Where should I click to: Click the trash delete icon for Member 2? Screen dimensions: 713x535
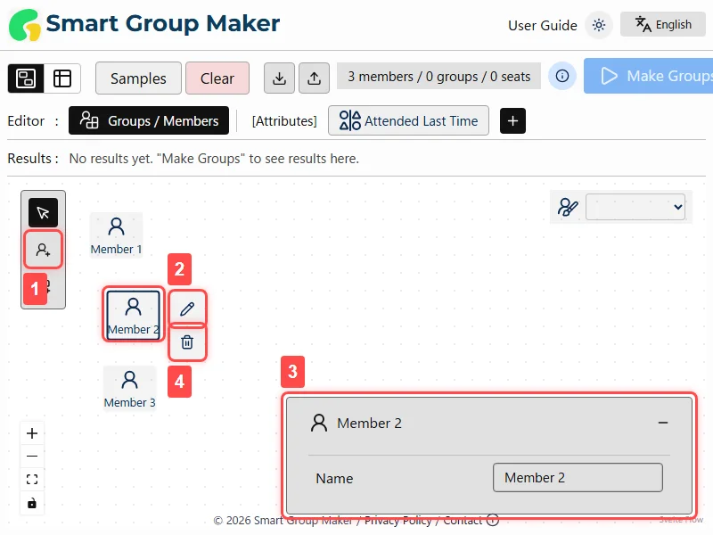[x=187, y=342]
